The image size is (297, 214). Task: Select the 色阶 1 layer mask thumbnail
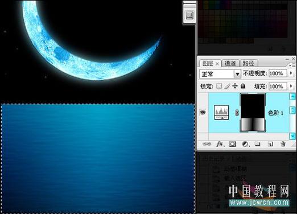pos(253,113)
